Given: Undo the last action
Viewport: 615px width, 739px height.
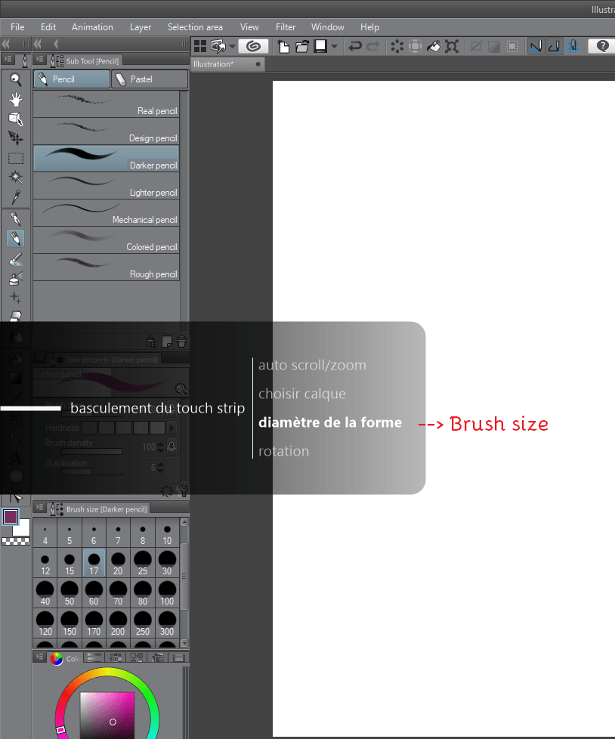Looking at the screenshot, I should tap(355, 46).
